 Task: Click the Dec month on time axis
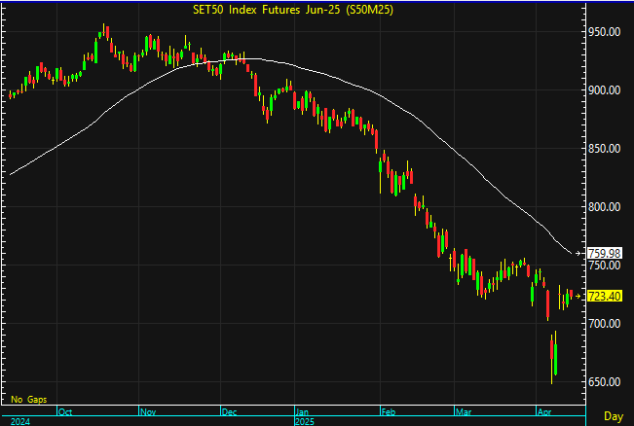229,411
